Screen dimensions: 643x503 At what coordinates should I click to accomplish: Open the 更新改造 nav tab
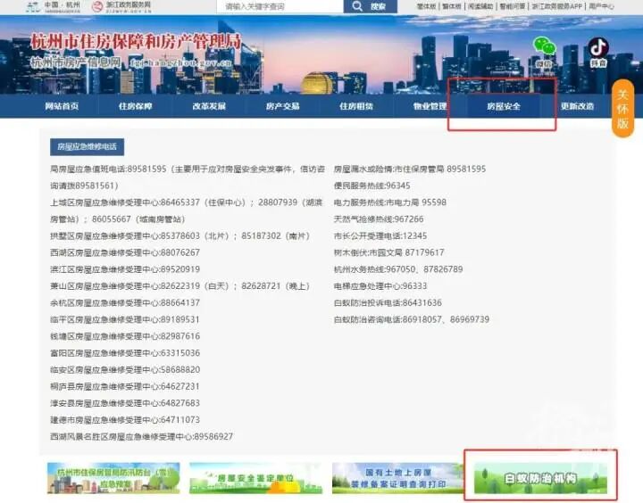(577, 106)
